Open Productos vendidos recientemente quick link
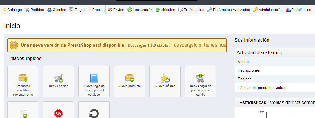This screenshot has width=315, height=118. (x=23, y=81)
